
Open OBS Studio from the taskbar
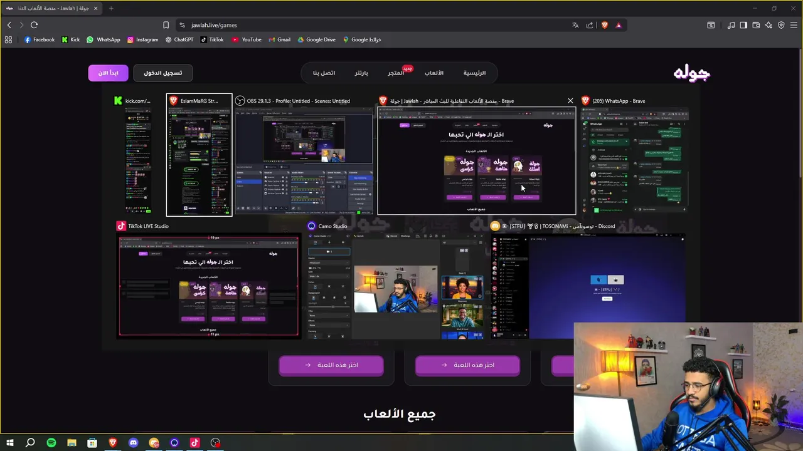pos(215,443)
